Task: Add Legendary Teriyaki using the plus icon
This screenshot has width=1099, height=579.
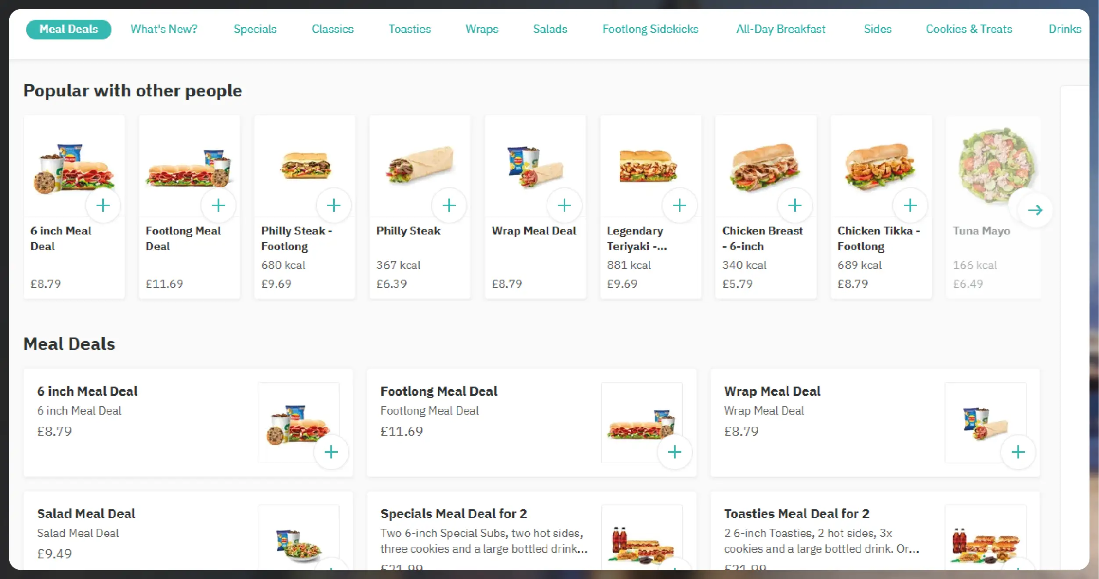Action: [x=680, y=205]
